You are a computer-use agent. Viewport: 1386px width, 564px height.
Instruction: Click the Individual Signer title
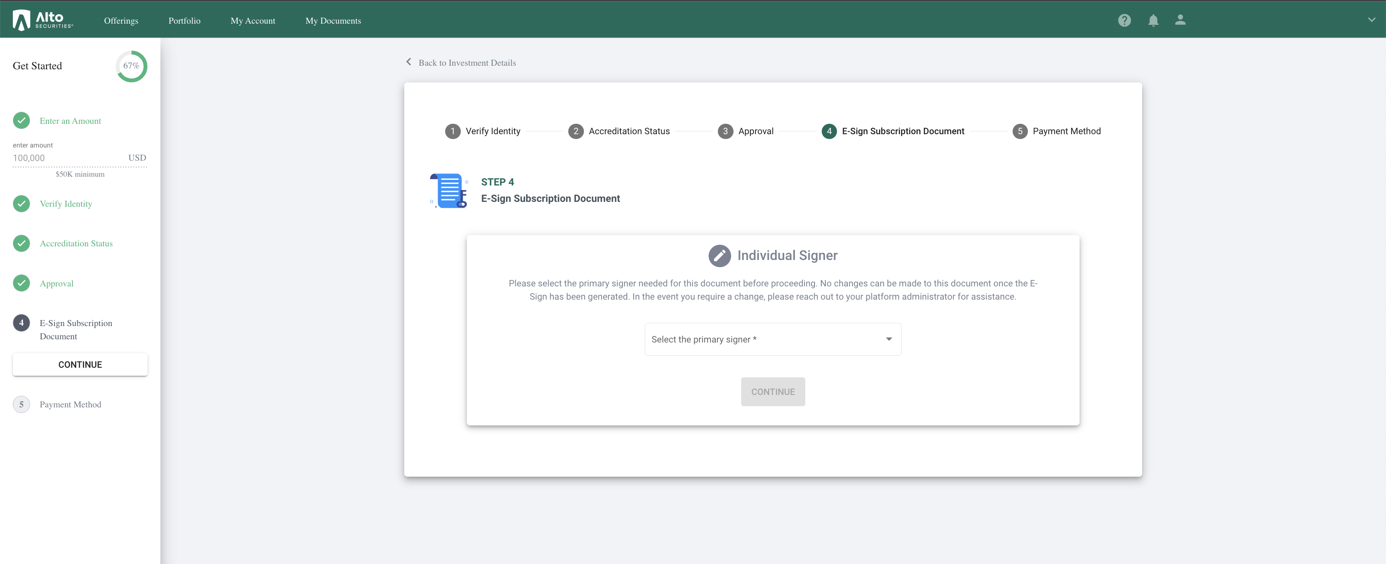(x=787, y=256)
